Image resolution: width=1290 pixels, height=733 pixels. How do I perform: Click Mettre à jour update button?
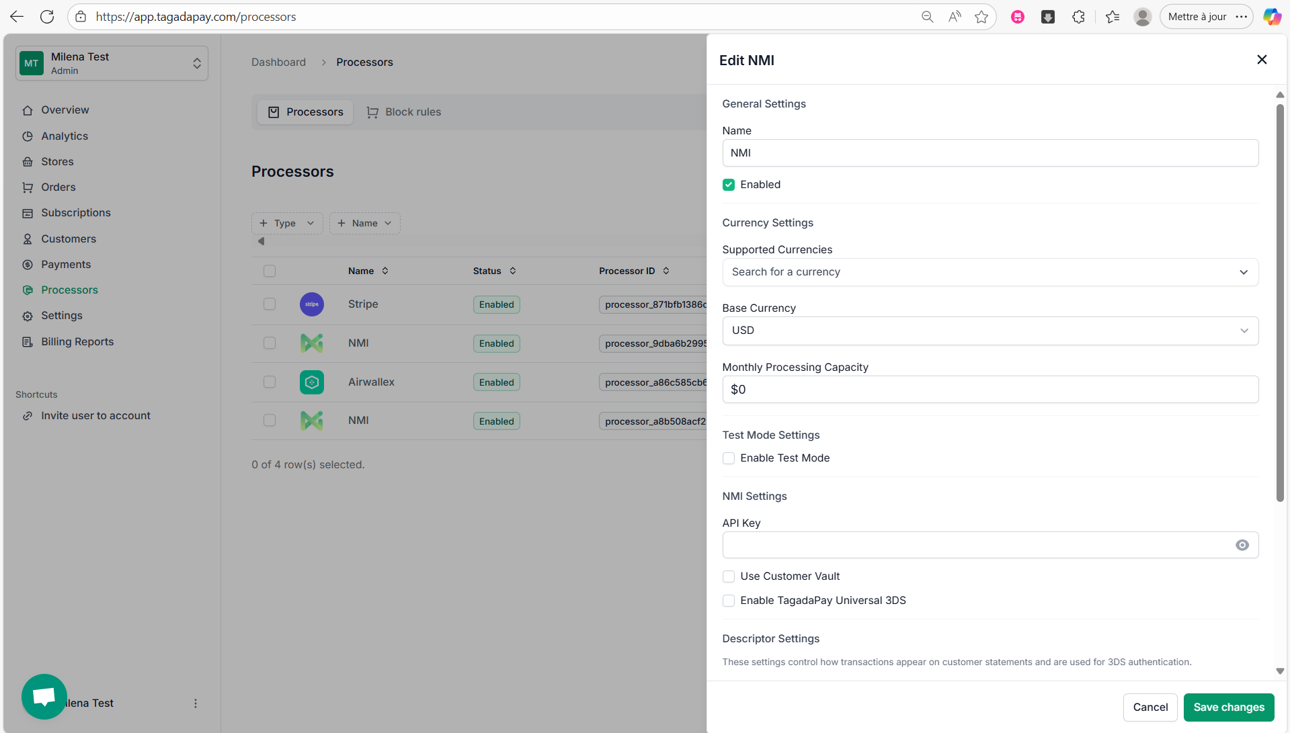[x=1197, y=17]
